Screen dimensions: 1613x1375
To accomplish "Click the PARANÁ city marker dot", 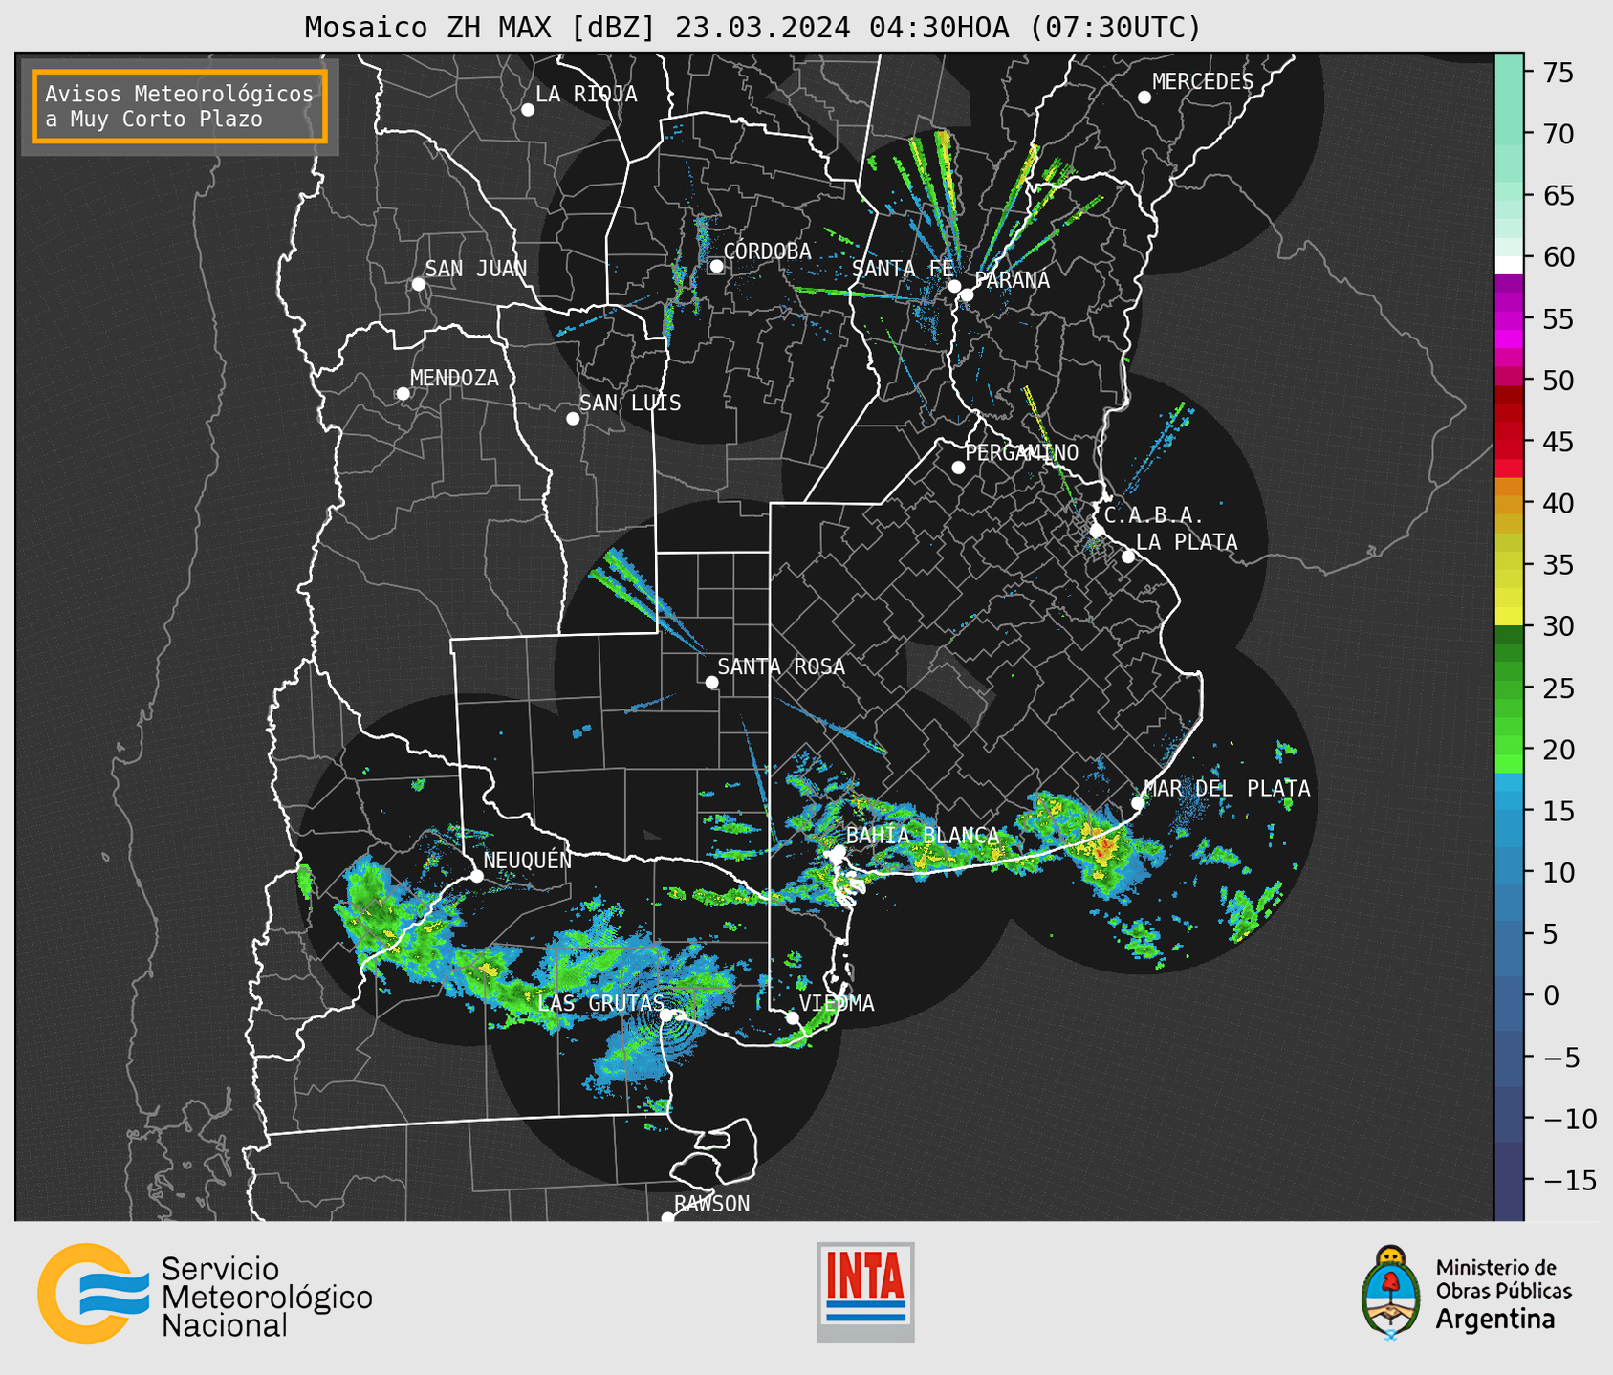I will 967,295.
